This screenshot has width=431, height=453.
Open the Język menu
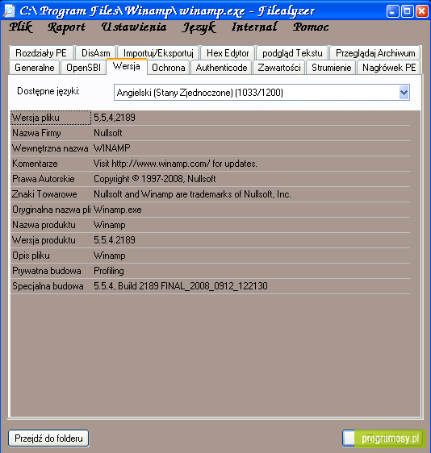pyautogui.click(x=199, y=27)
